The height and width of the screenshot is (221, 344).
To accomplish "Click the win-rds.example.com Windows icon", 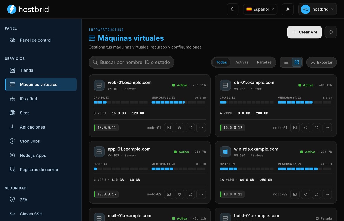I will 225,152.
